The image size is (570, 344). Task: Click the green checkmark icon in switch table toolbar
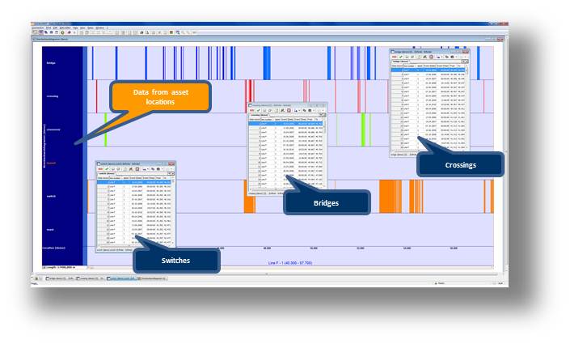(108, 168)
